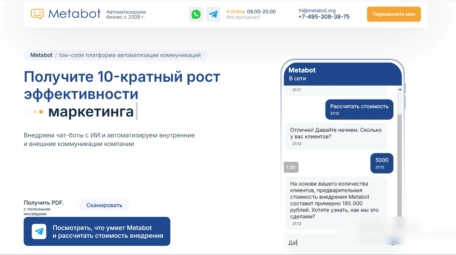Screen dimensions: 456x255
Task: Click the Telegram icon on blue banner
Action: point(39,232)
